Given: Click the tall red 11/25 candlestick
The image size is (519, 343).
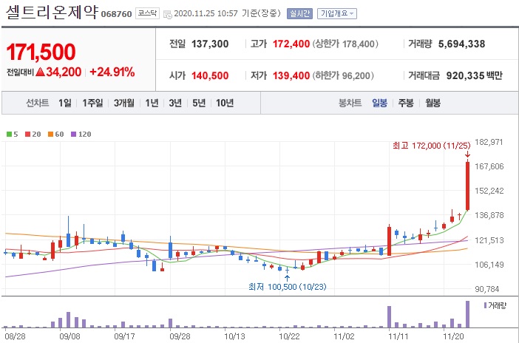Looking at the screenshot, I should point(468,186).
